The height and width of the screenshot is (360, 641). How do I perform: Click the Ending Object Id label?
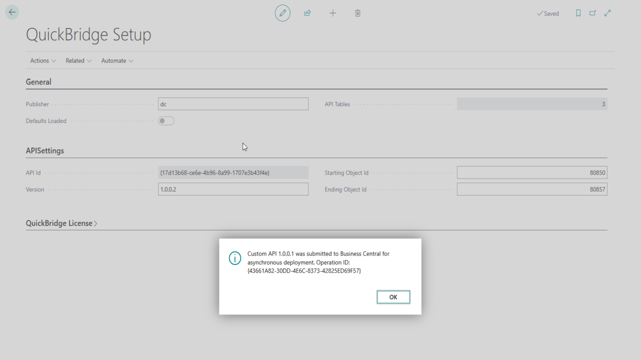click(346, 189)
